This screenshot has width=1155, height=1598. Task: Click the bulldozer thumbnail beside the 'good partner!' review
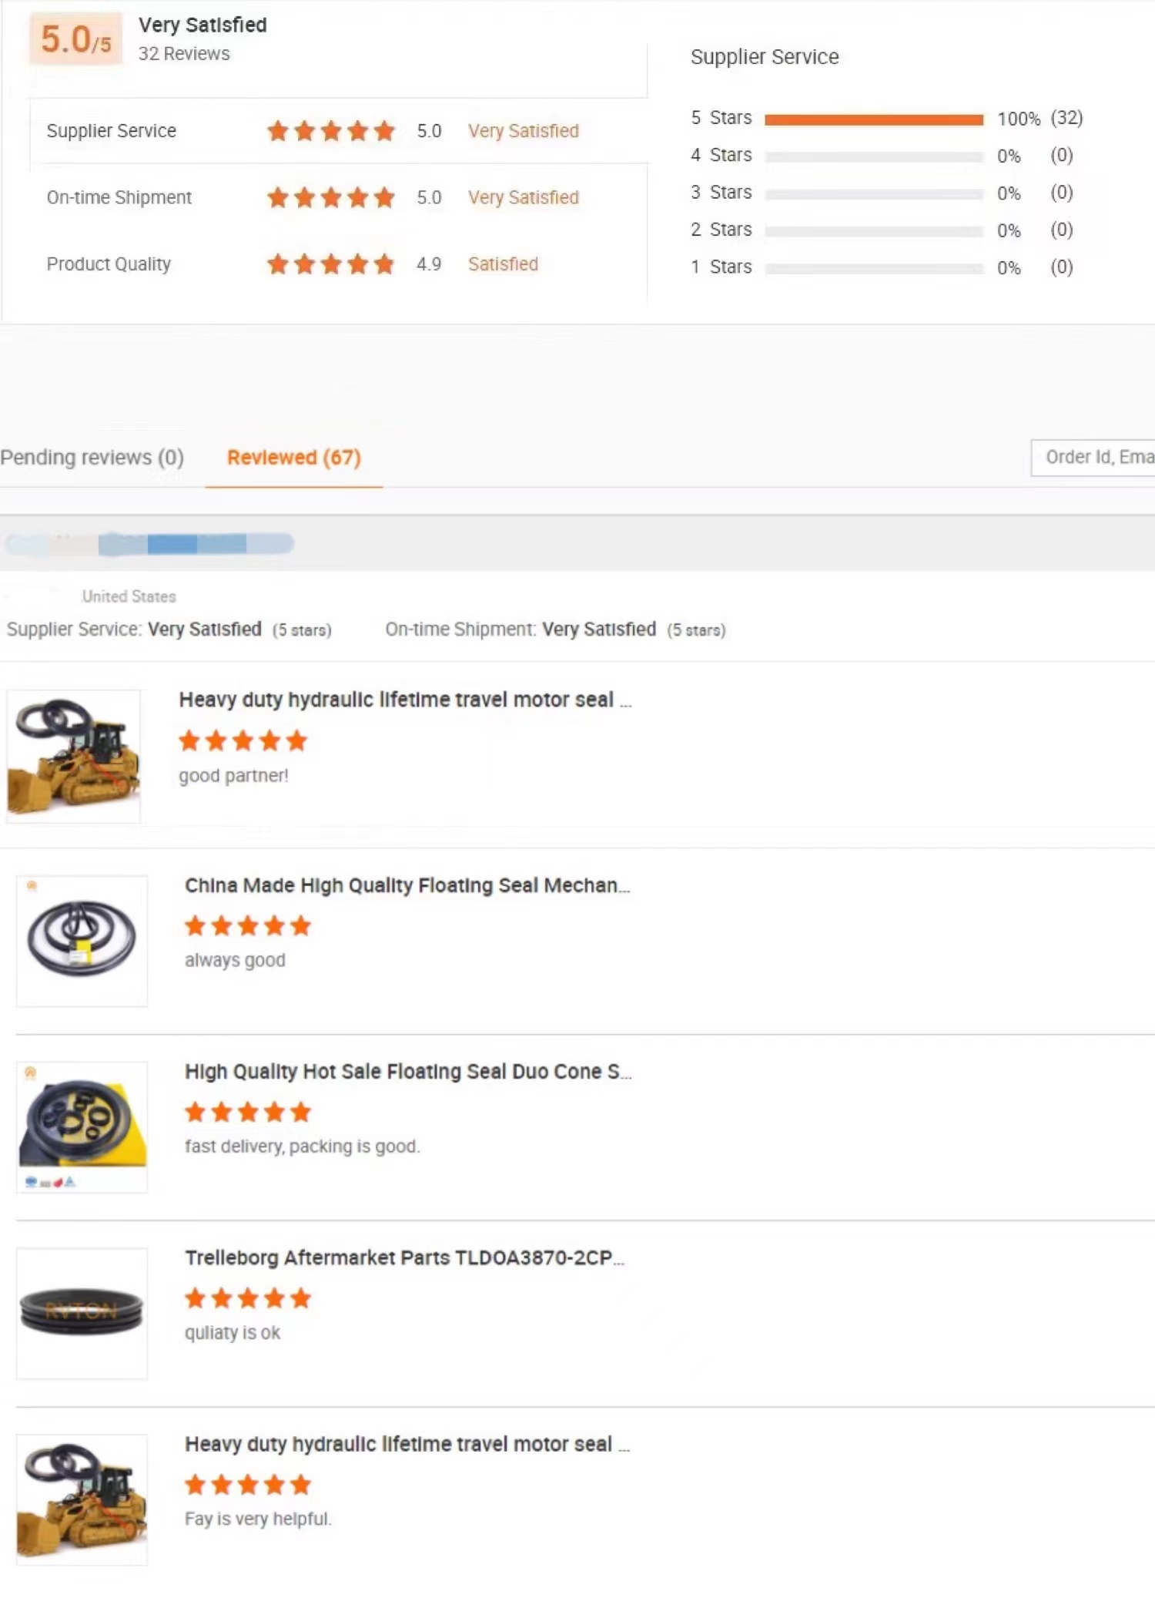(x=74, y=756)
